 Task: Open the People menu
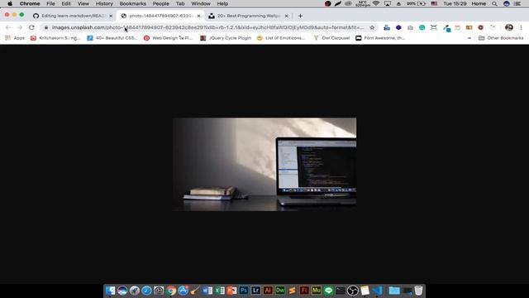160,3
